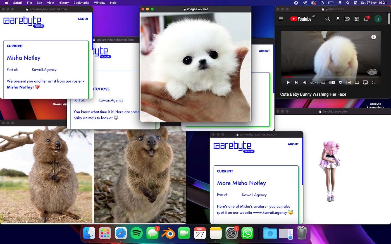Image resolution: width=391 pixels, height=244 pixels.
Task: Toggle YouTube autoplay switch
Action: (332, 83)
